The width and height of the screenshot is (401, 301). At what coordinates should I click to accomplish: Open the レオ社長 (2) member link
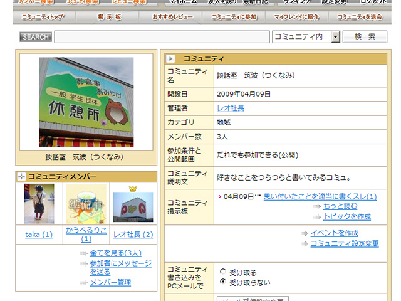tap(133, 235)
